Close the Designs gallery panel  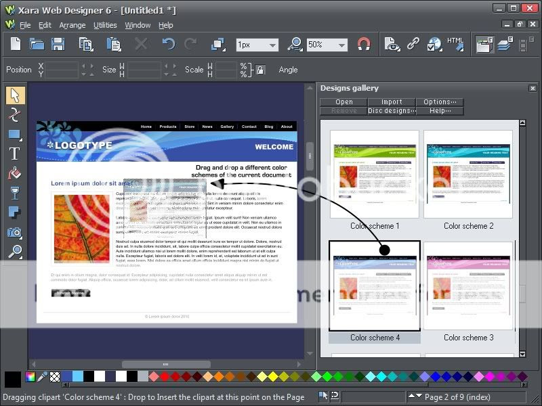pyautogui.click(x=533, y=89)
